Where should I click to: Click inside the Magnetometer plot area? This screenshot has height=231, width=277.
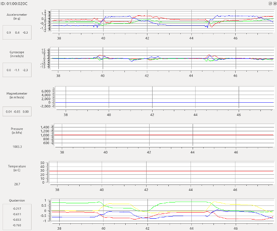(x=164, y=97)
